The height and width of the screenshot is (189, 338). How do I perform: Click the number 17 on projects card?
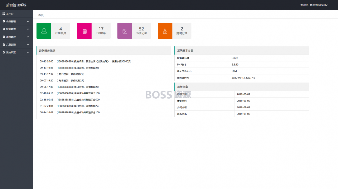coord(101,29)
